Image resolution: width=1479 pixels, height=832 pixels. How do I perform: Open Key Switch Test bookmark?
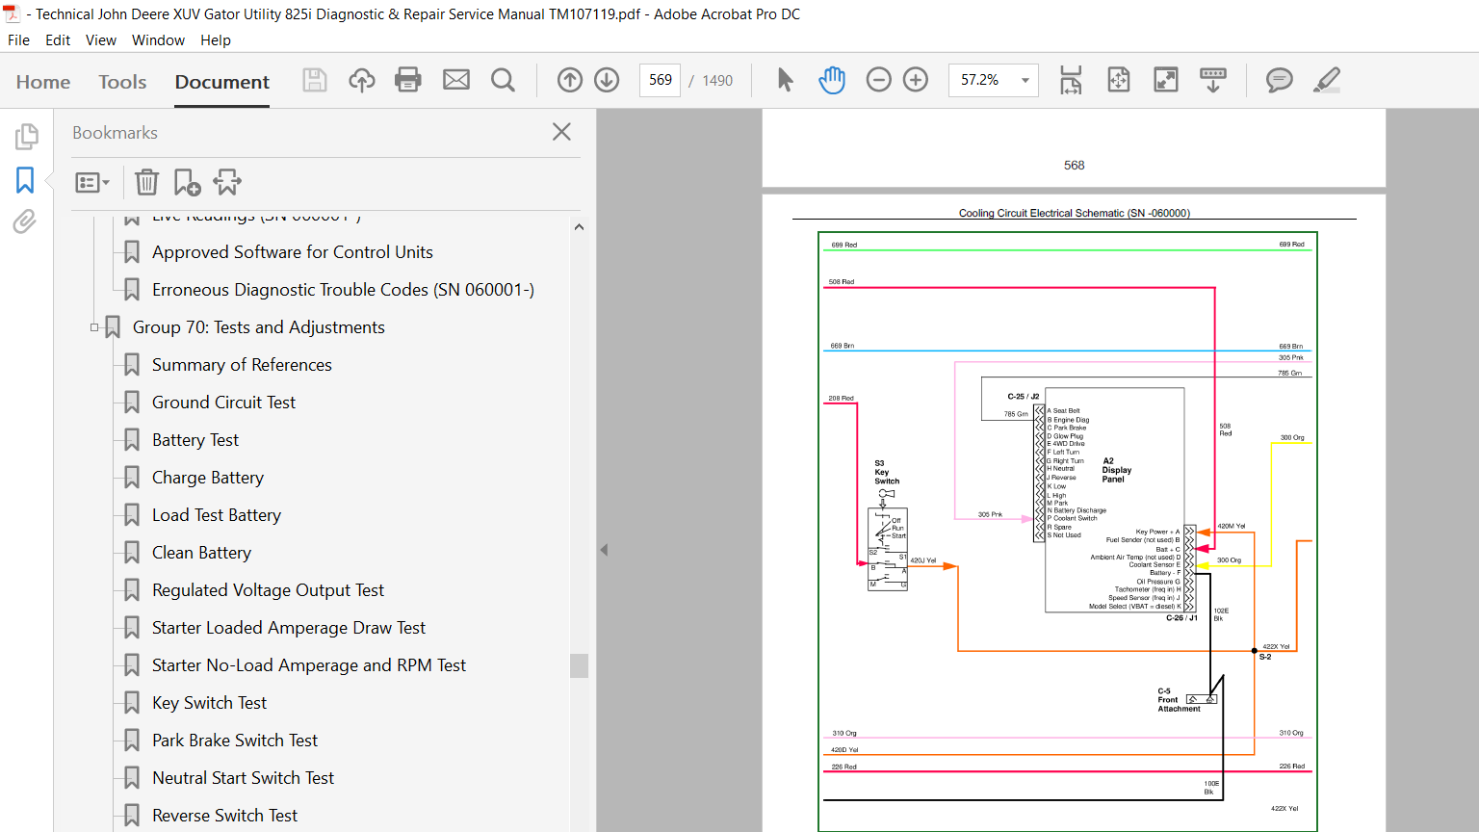tap(209, 703)
